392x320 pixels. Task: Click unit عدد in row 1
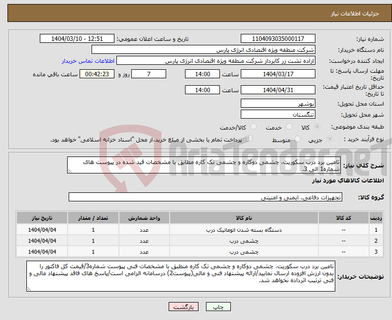[x=144, y=230]
